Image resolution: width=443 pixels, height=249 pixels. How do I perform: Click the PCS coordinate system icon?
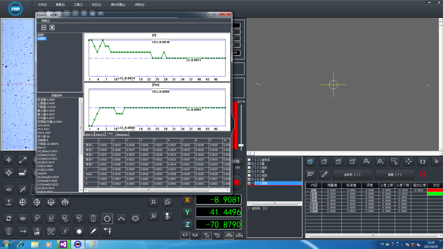point(310,174)
